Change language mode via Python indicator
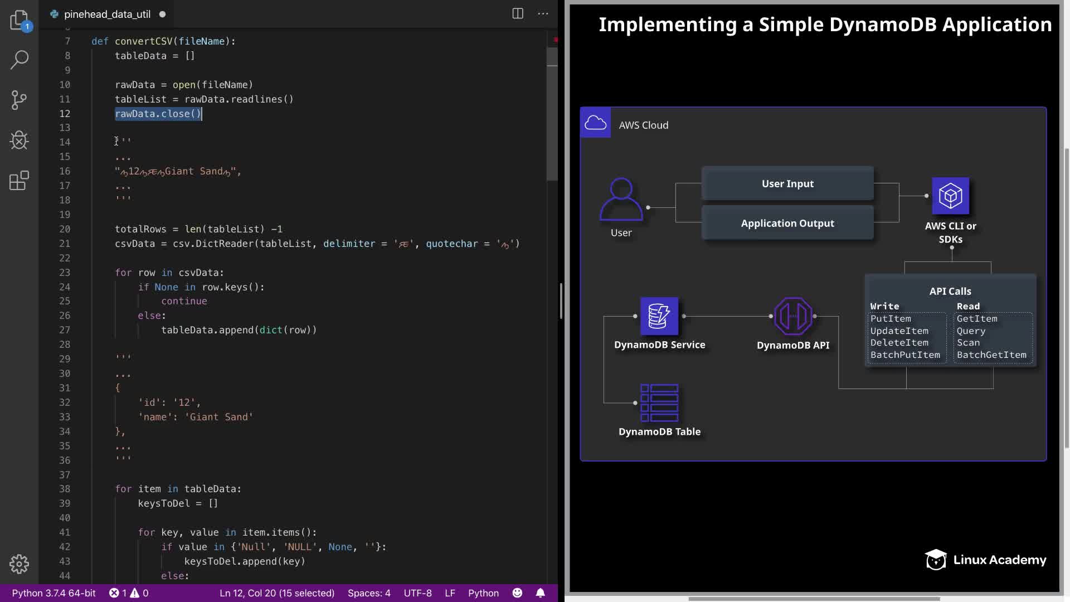 483,593
